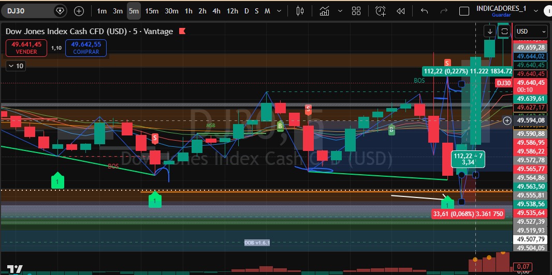Click the Dow Jones Index Cash CFD title
Image resolution: width=552 pixels, height=275 pixels.
click(66, 31)
